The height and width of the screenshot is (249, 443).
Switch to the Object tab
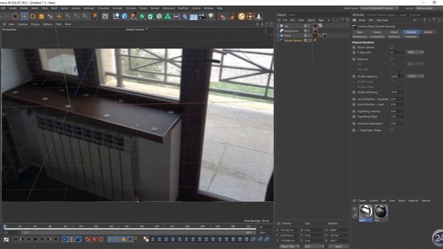click(394, 32)
